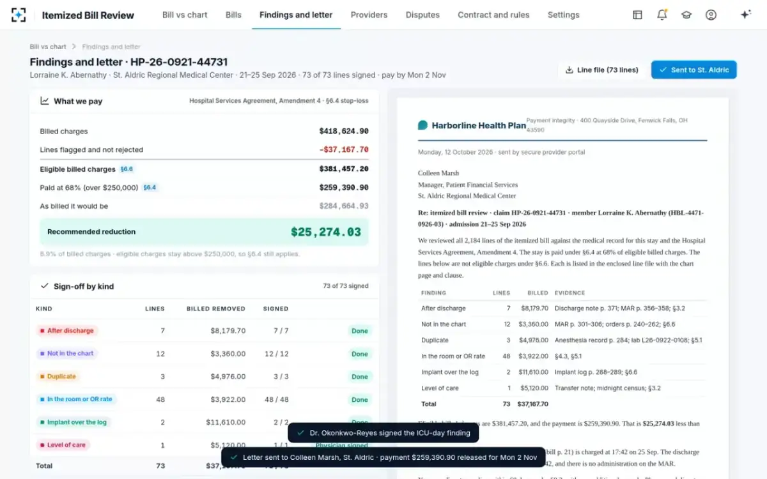This screenshot has width=767, height=479.
Task: Select the Level of care kind tag
Action: coord(63,445)
